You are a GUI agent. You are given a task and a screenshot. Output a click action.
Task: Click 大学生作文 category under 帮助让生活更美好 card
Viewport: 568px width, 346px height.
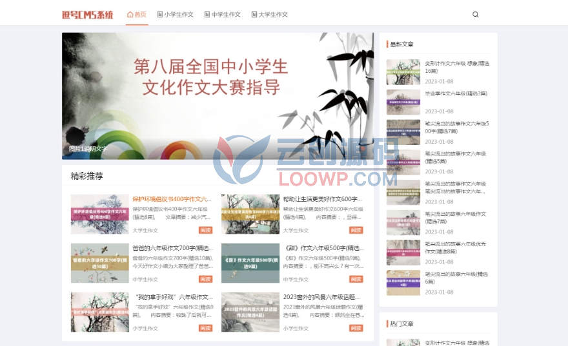coord(296,230)
